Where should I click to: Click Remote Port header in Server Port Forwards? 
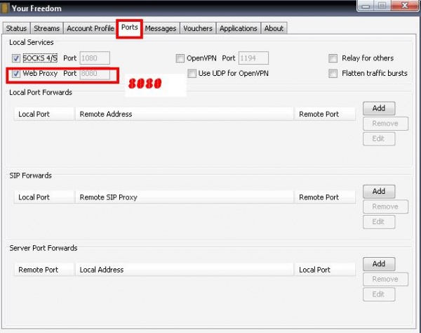44,270
